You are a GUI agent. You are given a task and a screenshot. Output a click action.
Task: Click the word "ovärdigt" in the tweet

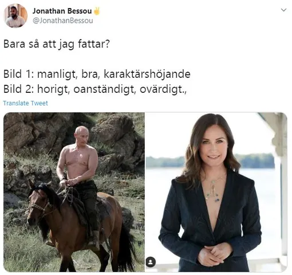[161, 89]
